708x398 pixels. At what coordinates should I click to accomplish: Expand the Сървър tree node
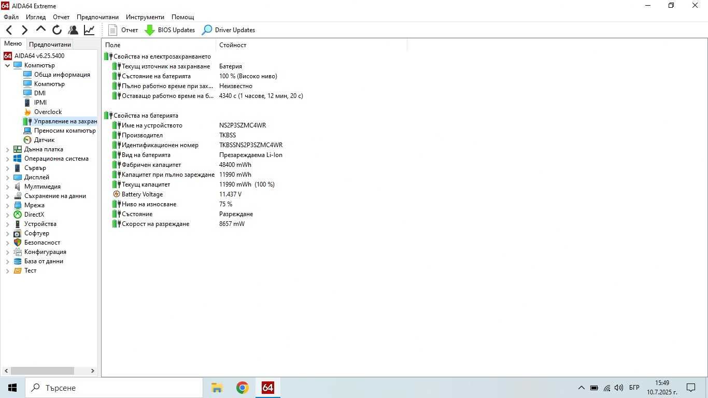click(x=7, y=168)
